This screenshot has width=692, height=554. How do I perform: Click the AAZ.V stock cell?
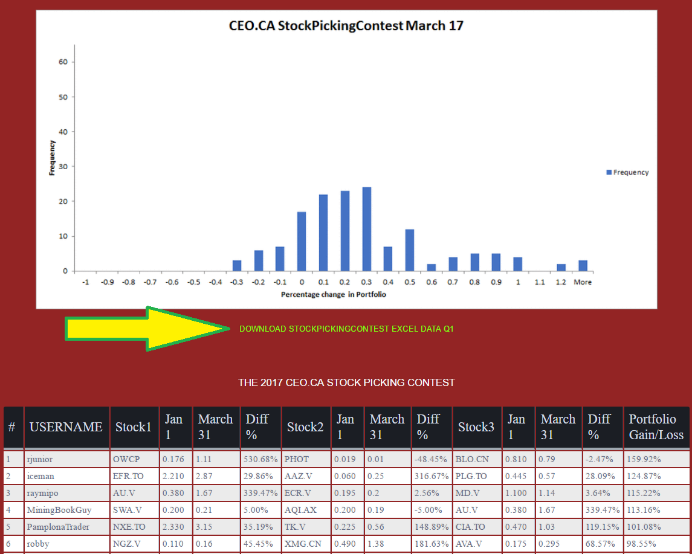pyautogui.click(x=306, y=477)
